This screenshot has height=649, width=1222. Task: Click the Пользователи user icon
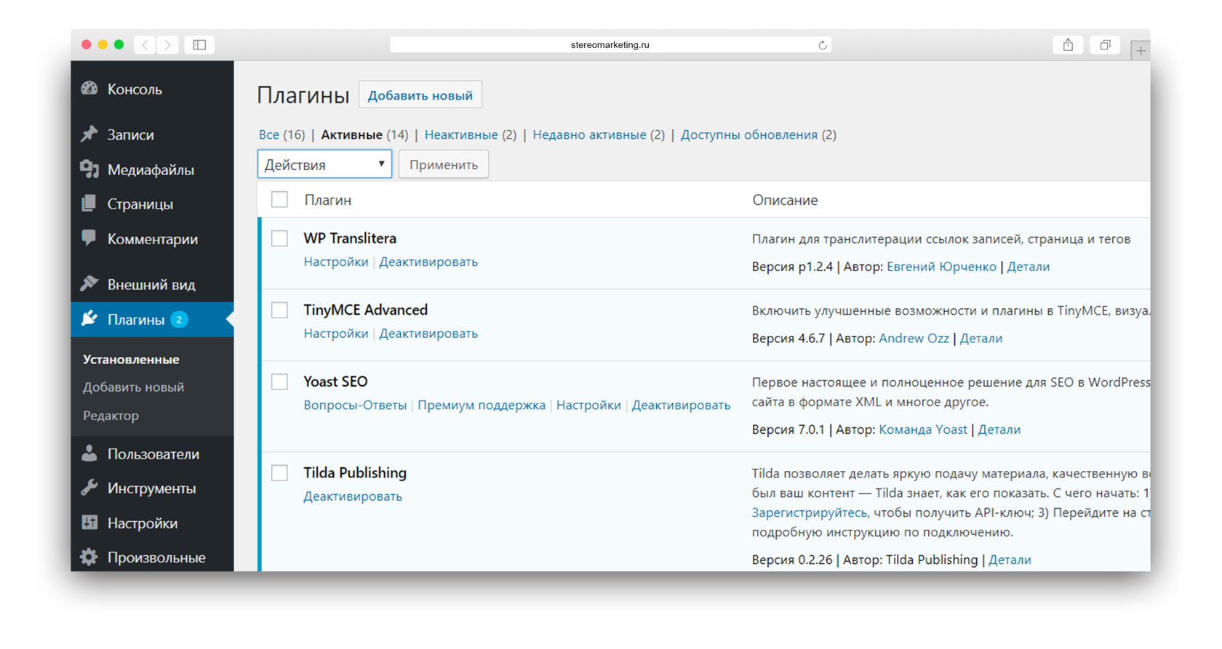(89, 454)
